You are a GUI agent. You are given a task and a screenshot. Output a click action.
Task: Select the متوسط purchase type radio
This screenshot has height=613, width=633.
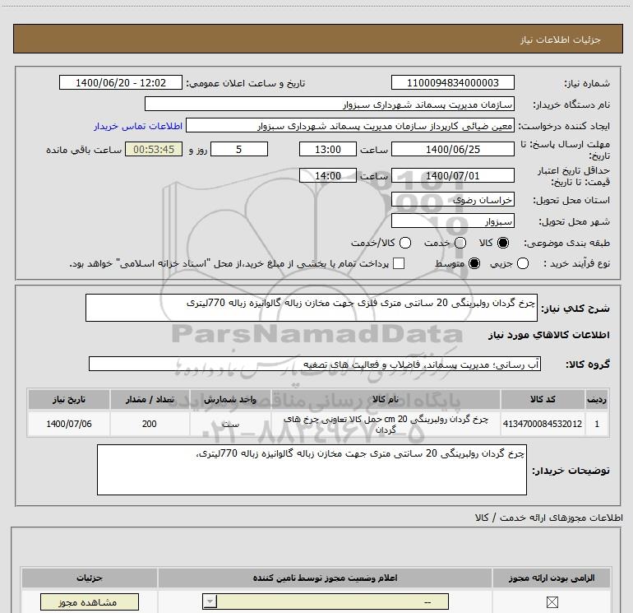474,263
